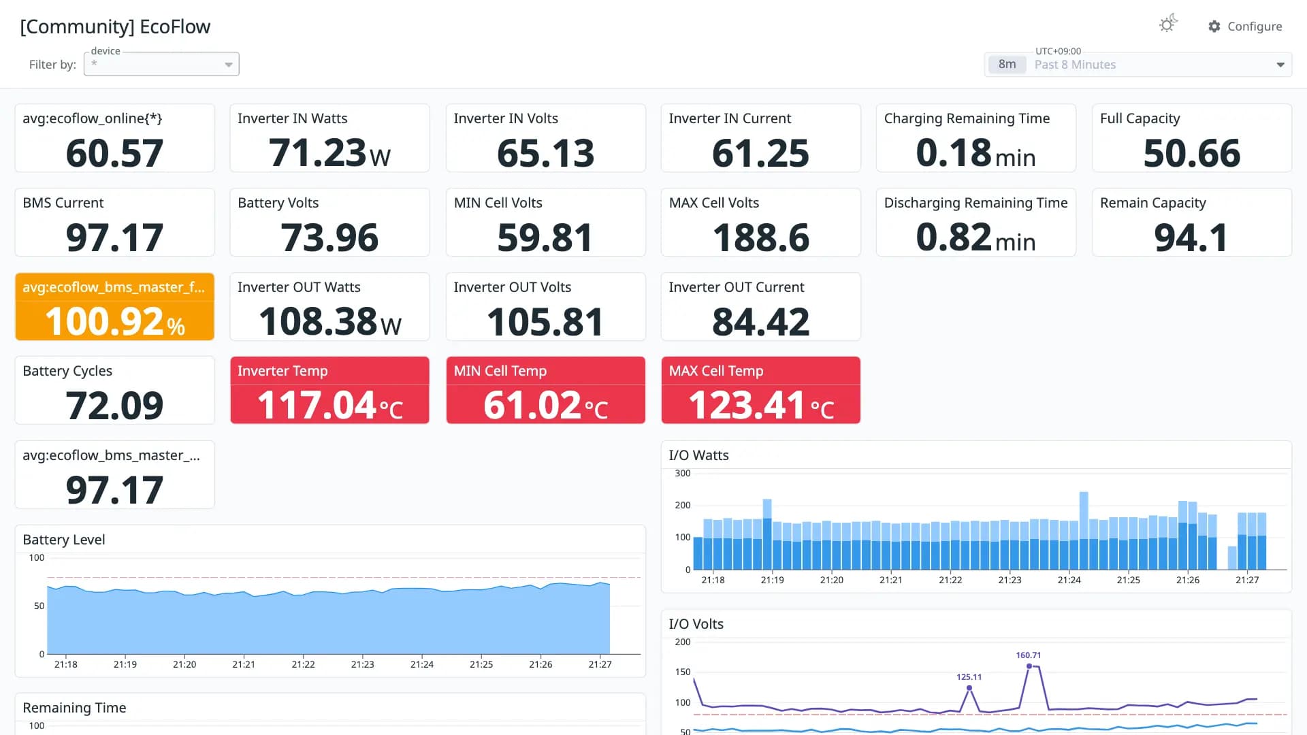Click the red MIN Cell Temp tile
The image size is (1307, 735).
coord(545,390)
